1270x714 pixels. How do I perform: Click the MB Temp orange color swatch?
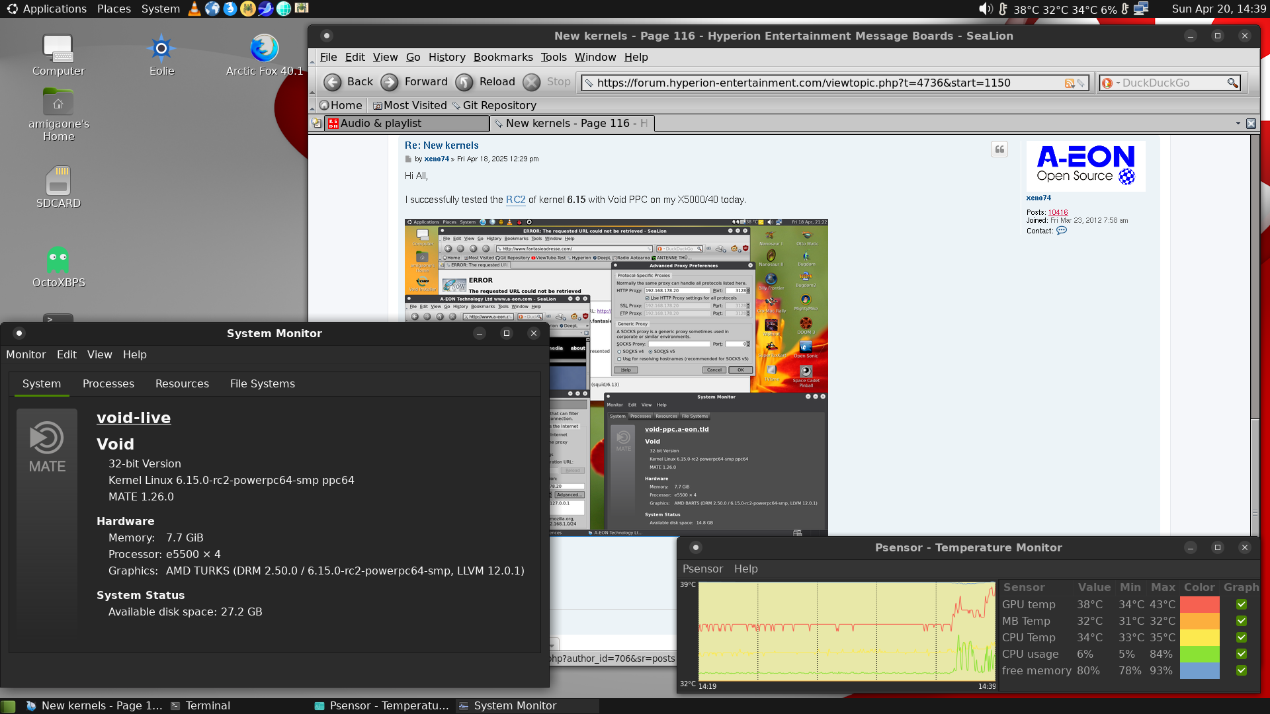(1199, 621)
